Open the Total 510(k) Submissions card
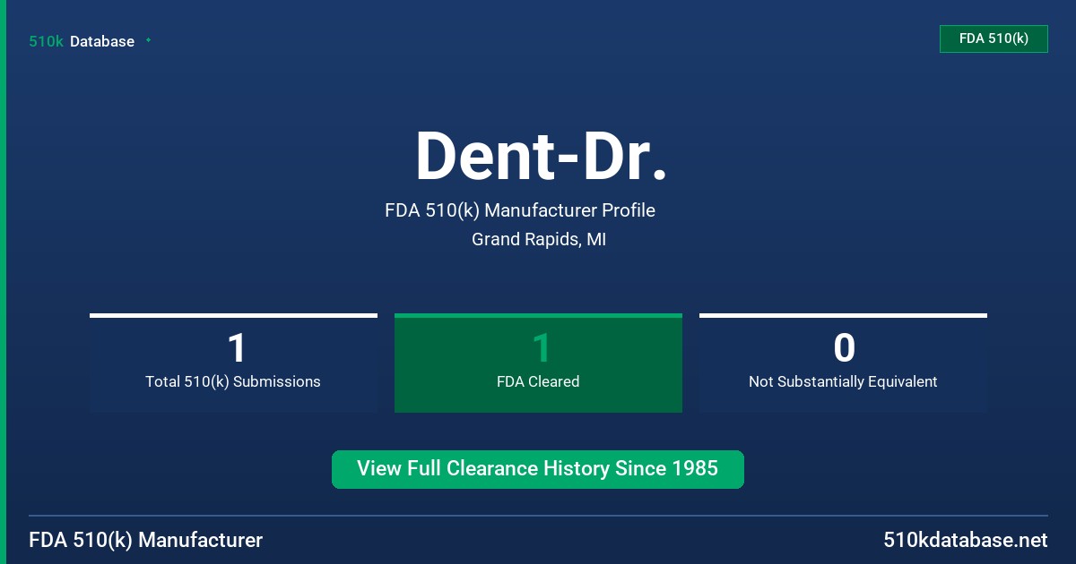 tap(233, 363)
